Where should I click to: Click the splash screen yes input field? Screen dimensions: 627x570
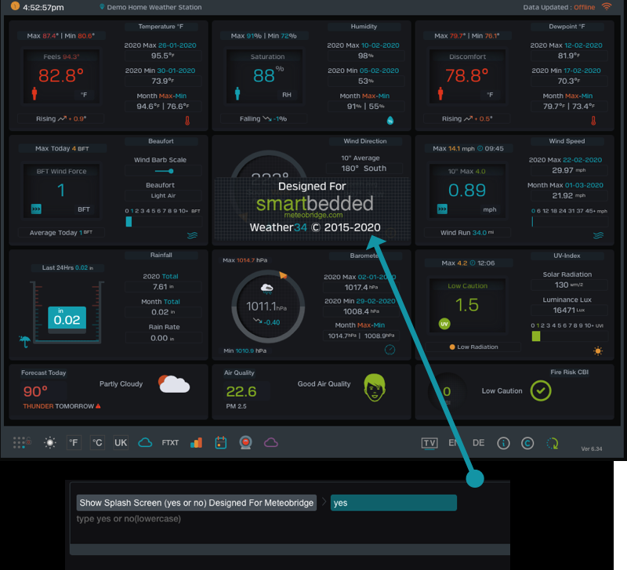tap(393, 503)
